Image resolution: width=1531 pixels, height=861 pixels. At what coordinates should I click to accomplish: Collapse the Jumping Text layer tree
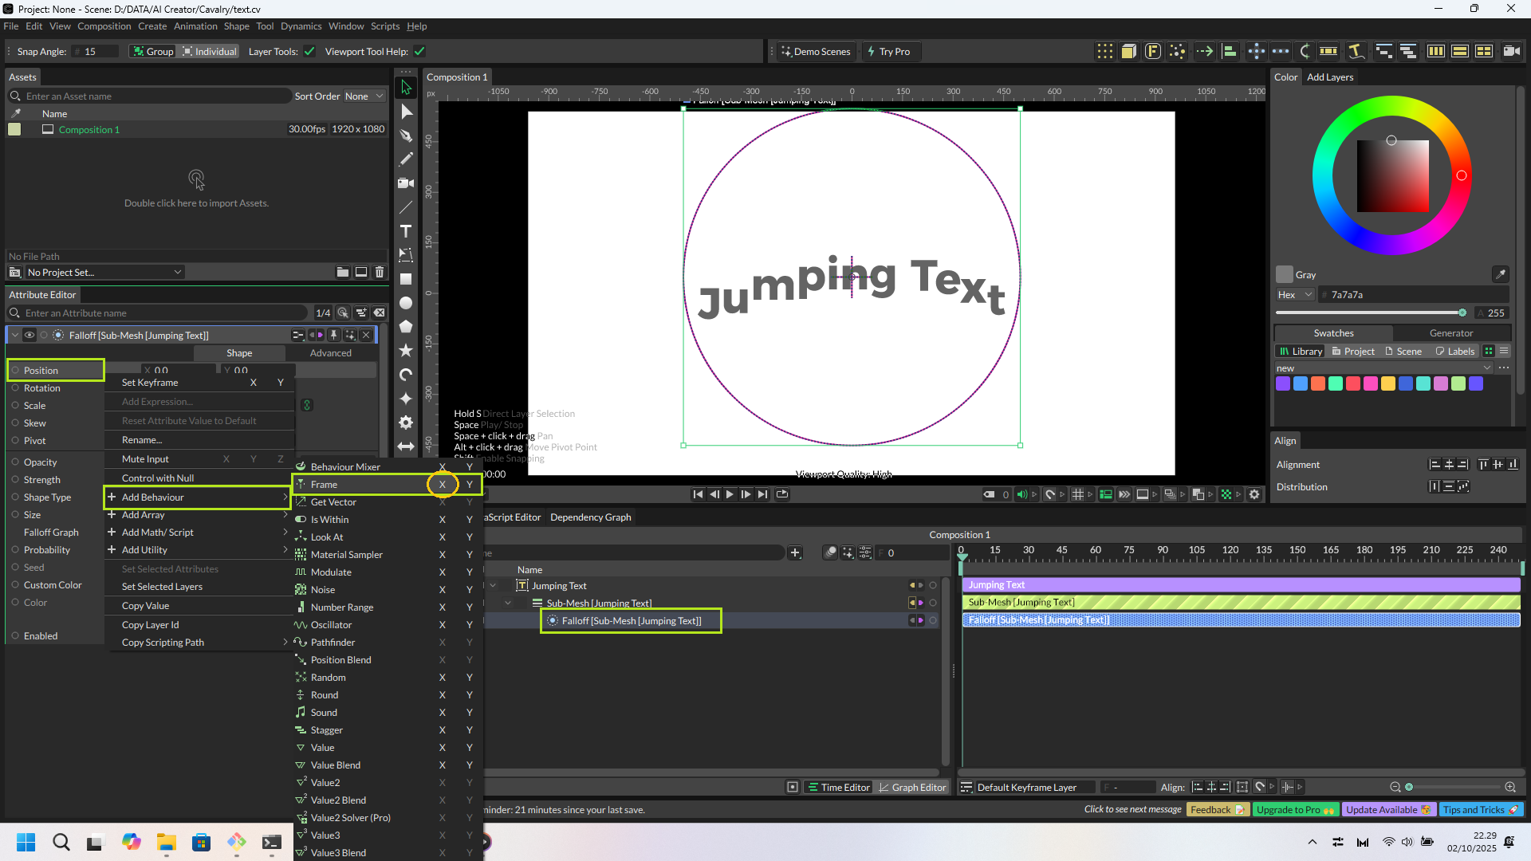493,586
